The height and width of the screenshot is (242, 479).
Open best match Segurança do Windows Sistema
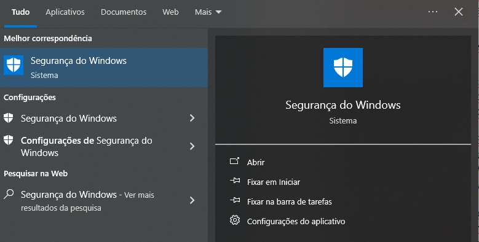104,68
